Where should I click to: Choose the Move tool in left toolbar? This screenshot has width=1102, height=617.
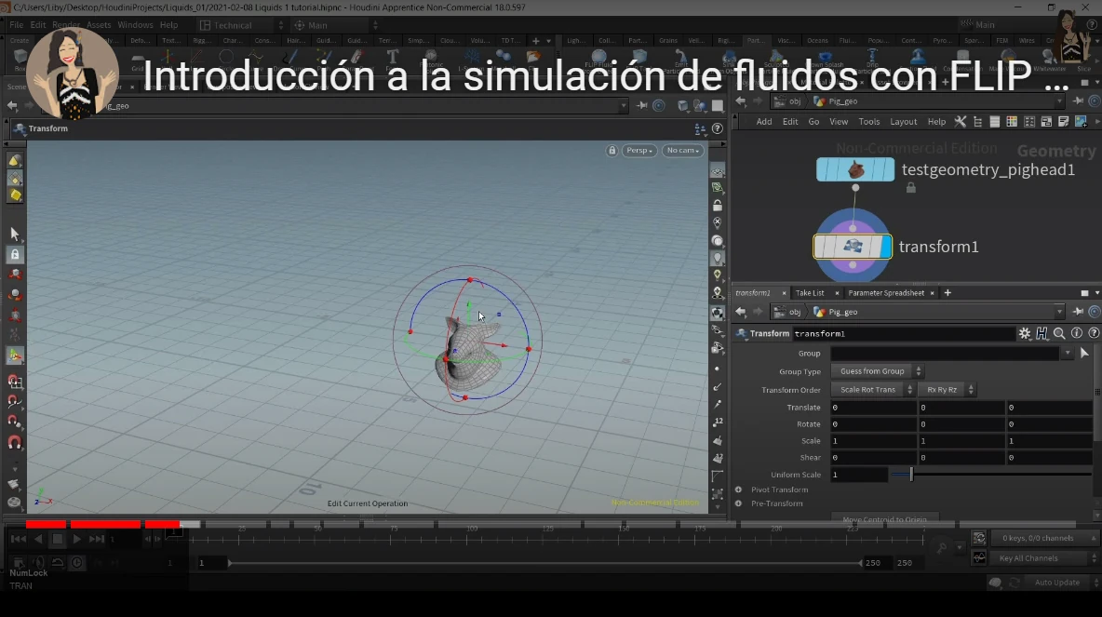(x=15, y=275)
